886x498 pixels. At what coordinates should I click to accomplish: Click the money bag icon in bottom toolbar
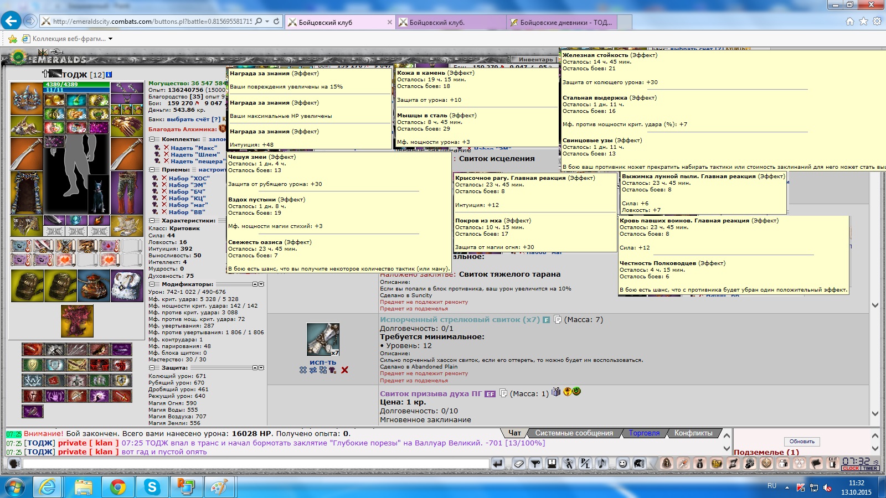[700, 464]
